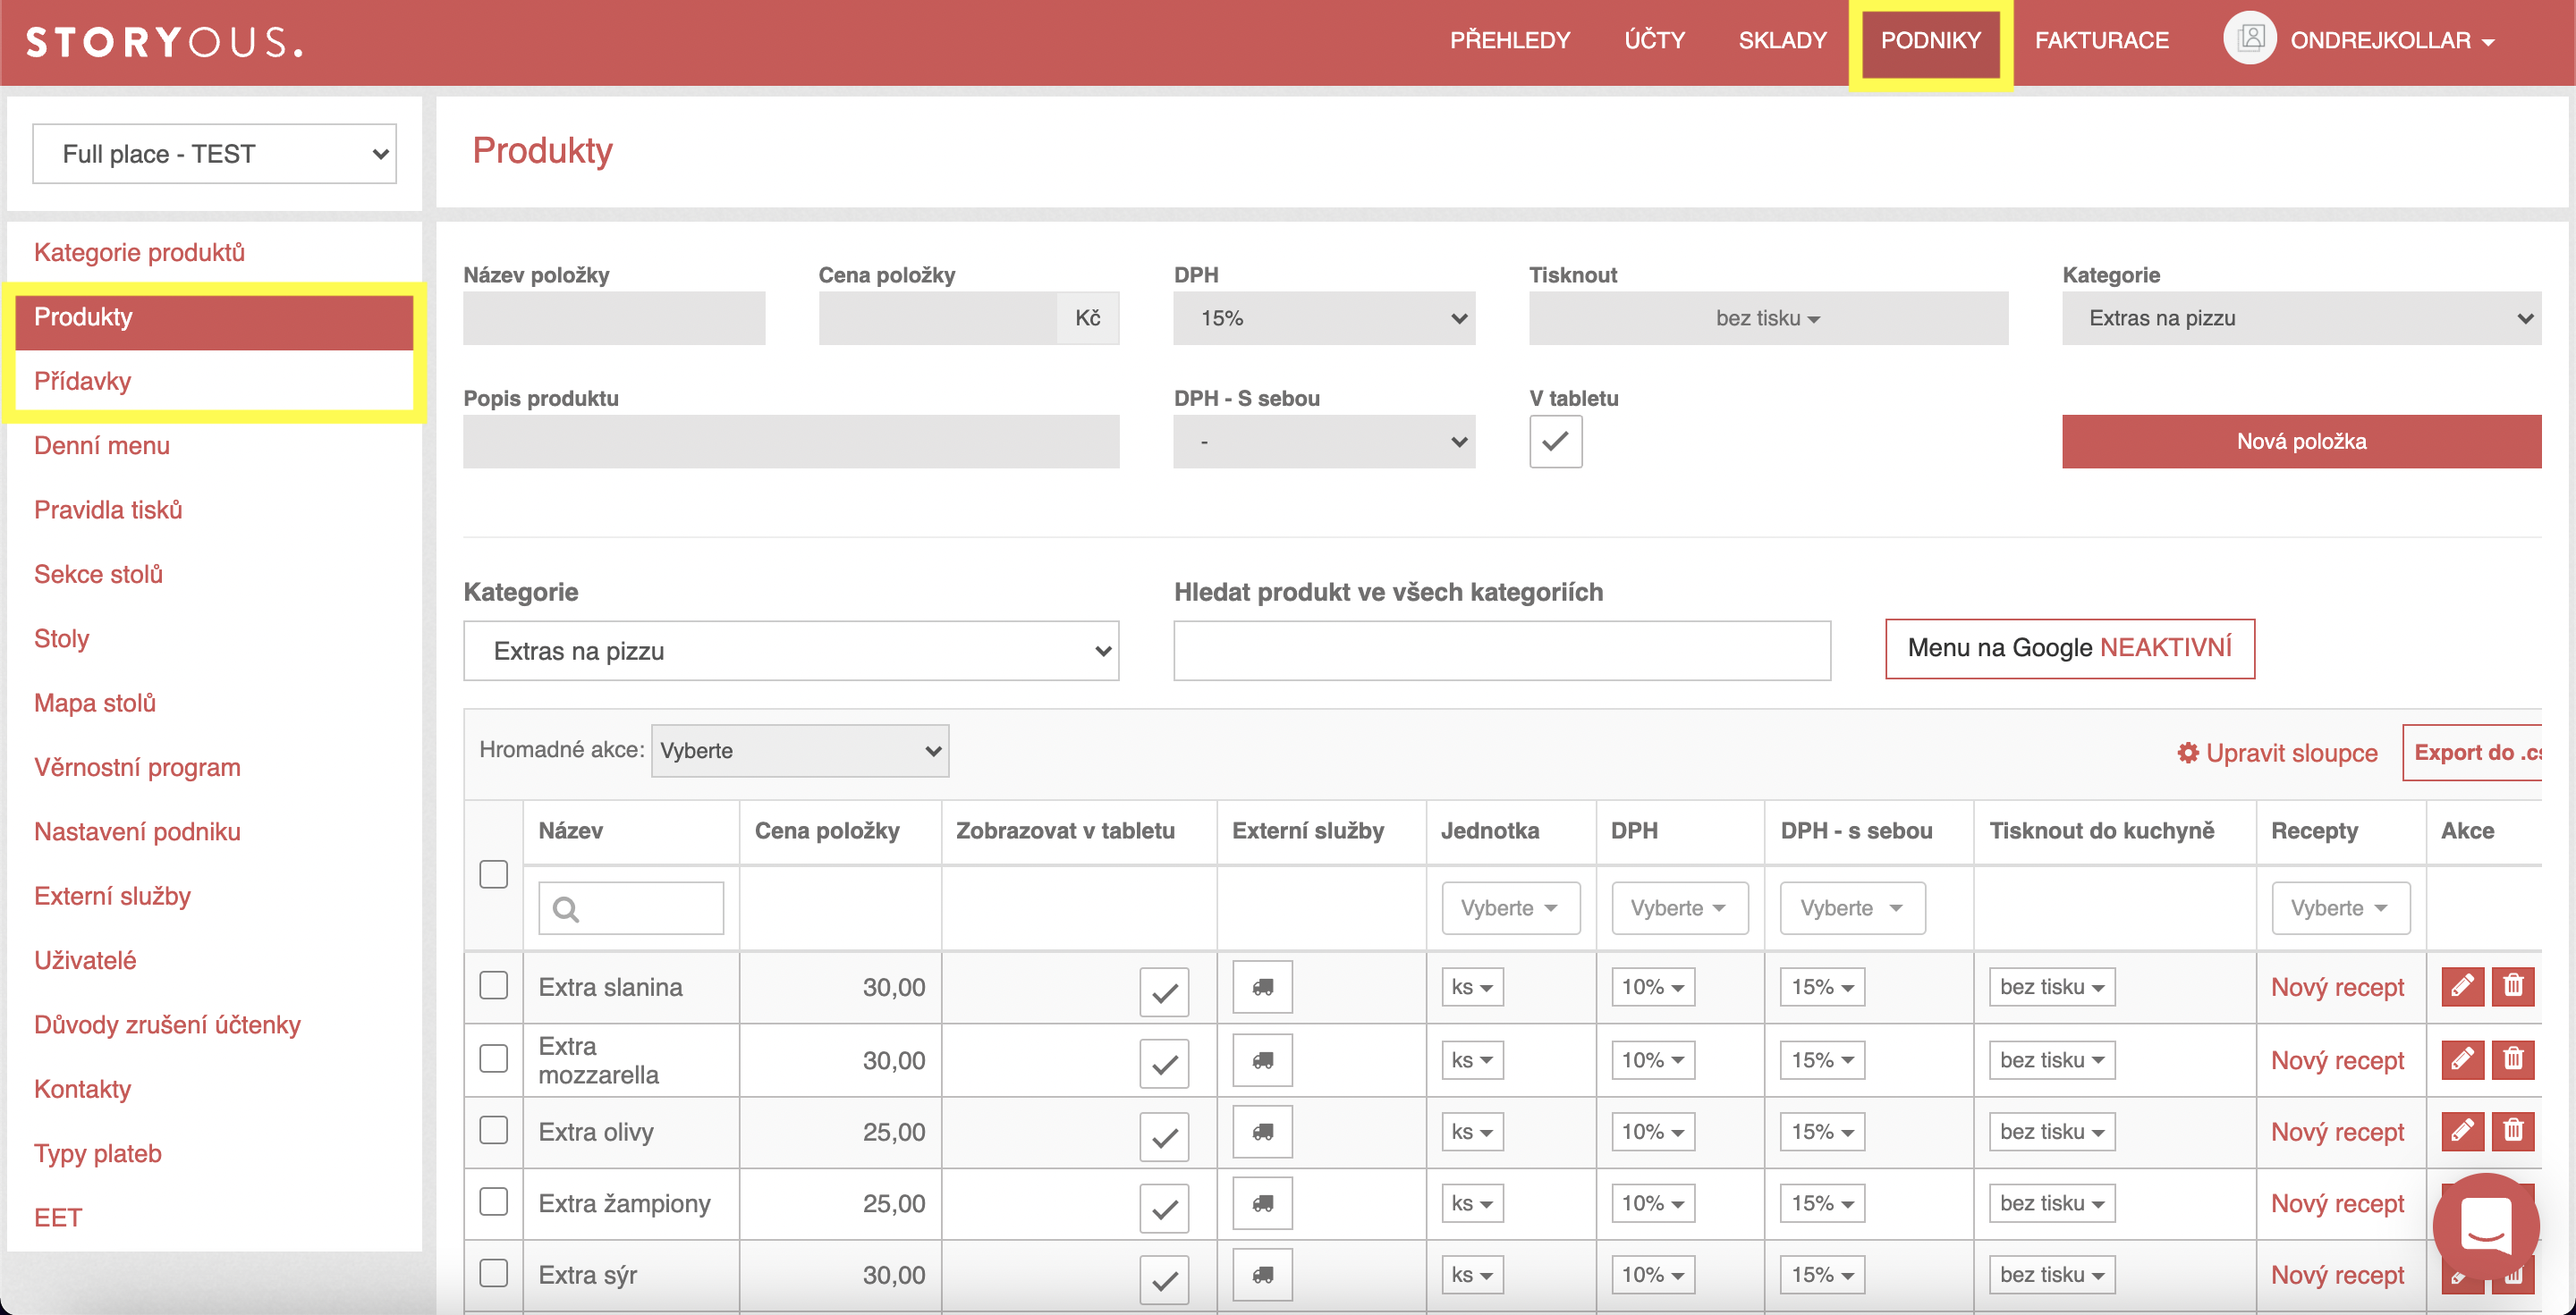
Task: Open the Hromadné akce Vyberte dropdown
Action: pyautogui.click(x=800, y=752)
